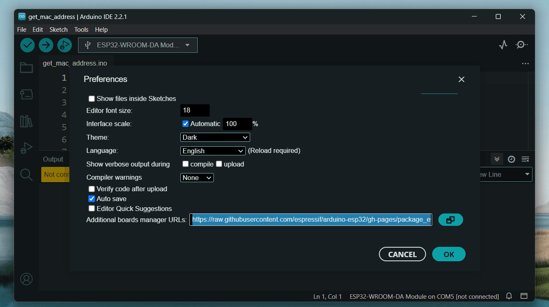Image resolution: width=549 pixels, height=307 pixels.
Task: Click the Interface scale percentage field
Action: coord(237,124)
